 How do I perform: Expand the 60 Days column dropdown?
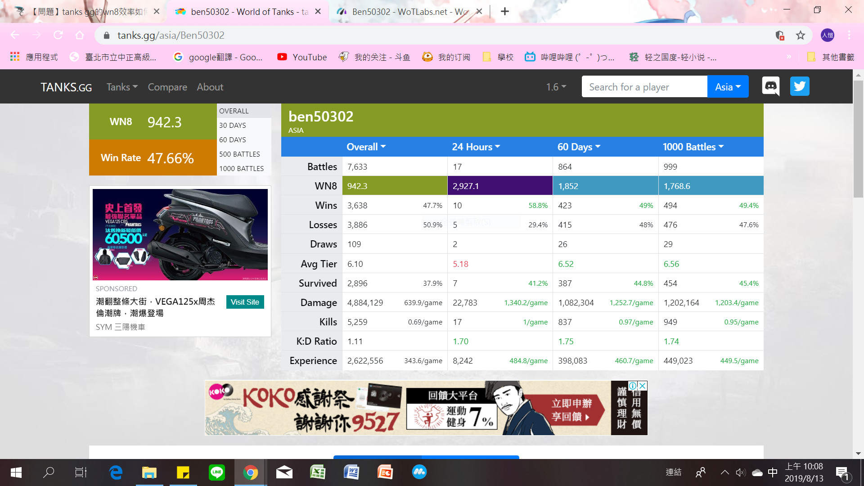[579, 147]
